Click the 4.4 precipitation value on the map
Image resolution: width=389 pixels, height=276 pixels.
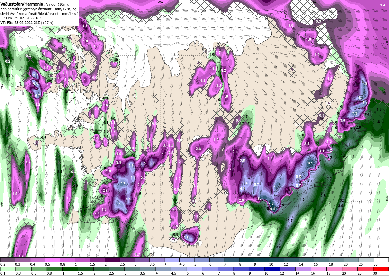128,199
